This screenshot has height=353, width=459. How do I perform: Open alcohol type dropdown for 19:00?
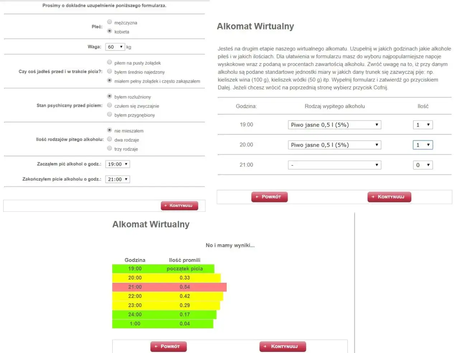[334, 125]
